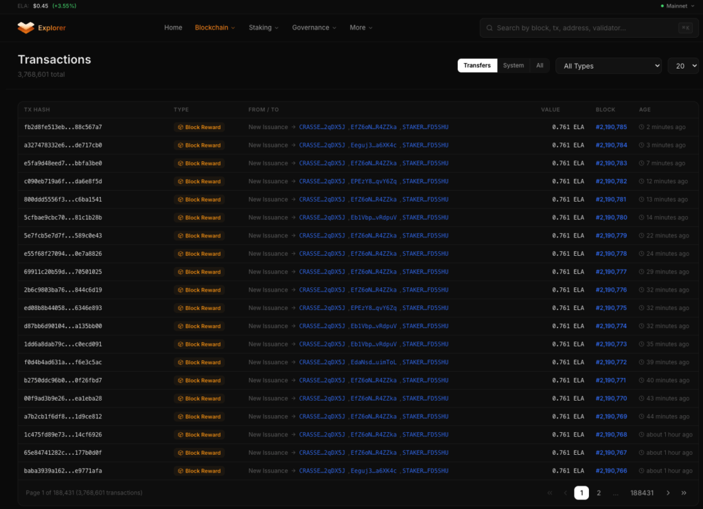Open the Staking menu

click(x=264, y=28)
